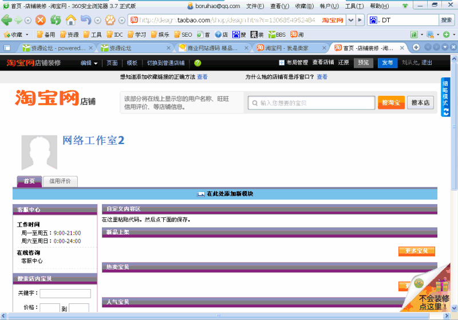
Task: Click the blue 发布 publish button
Action: click(x=388, y=63)
